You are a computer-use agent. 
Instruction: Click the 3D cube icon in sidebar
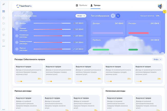[x=4, y=18]
